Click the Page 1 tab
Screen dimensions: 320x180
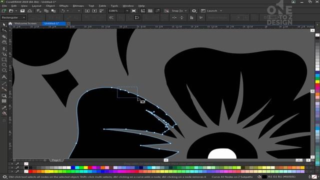(x=56, y=160)
